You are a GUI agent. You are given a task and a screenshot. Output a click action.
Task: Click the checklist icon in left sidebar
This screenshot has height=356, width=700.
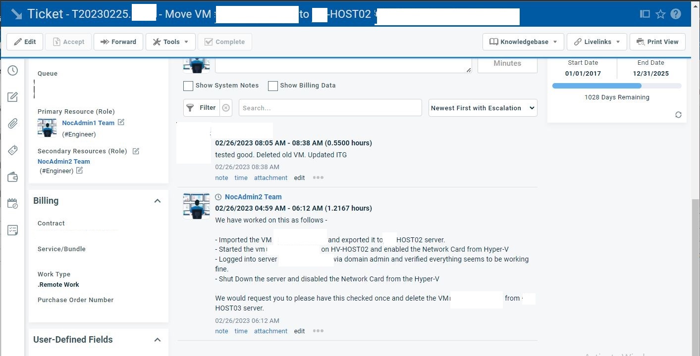coord(13,230)
